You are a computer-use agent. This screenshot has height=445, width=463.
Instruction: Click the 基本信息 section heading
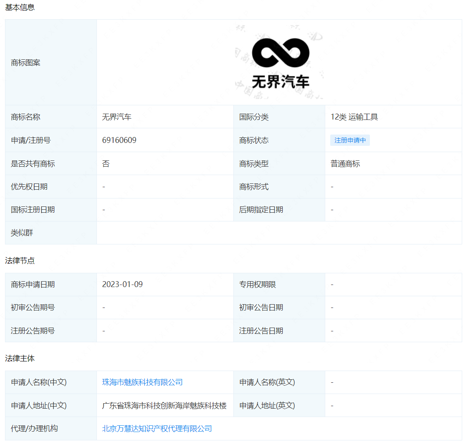click(x=20, y=8)
